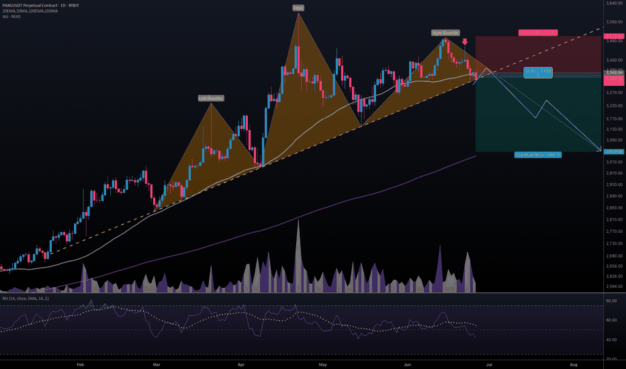Select the blue projected price path arrow tip
The width and height of the screenshot is (626, 369).
tap(600, 150)
